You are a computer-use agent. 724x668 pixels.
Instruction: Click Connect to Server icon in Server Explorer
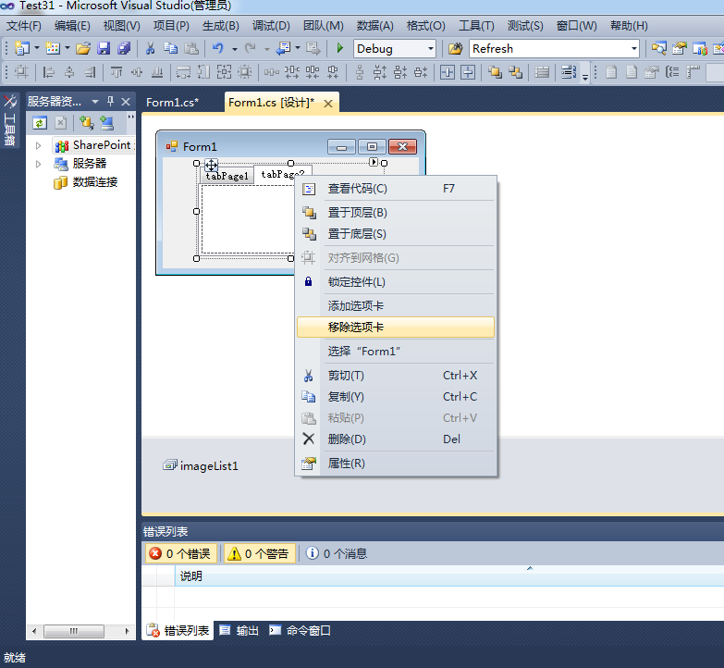click(107, 123)
